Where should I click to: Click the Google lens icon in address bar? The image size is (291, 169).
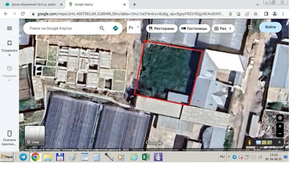click(230, 14)
